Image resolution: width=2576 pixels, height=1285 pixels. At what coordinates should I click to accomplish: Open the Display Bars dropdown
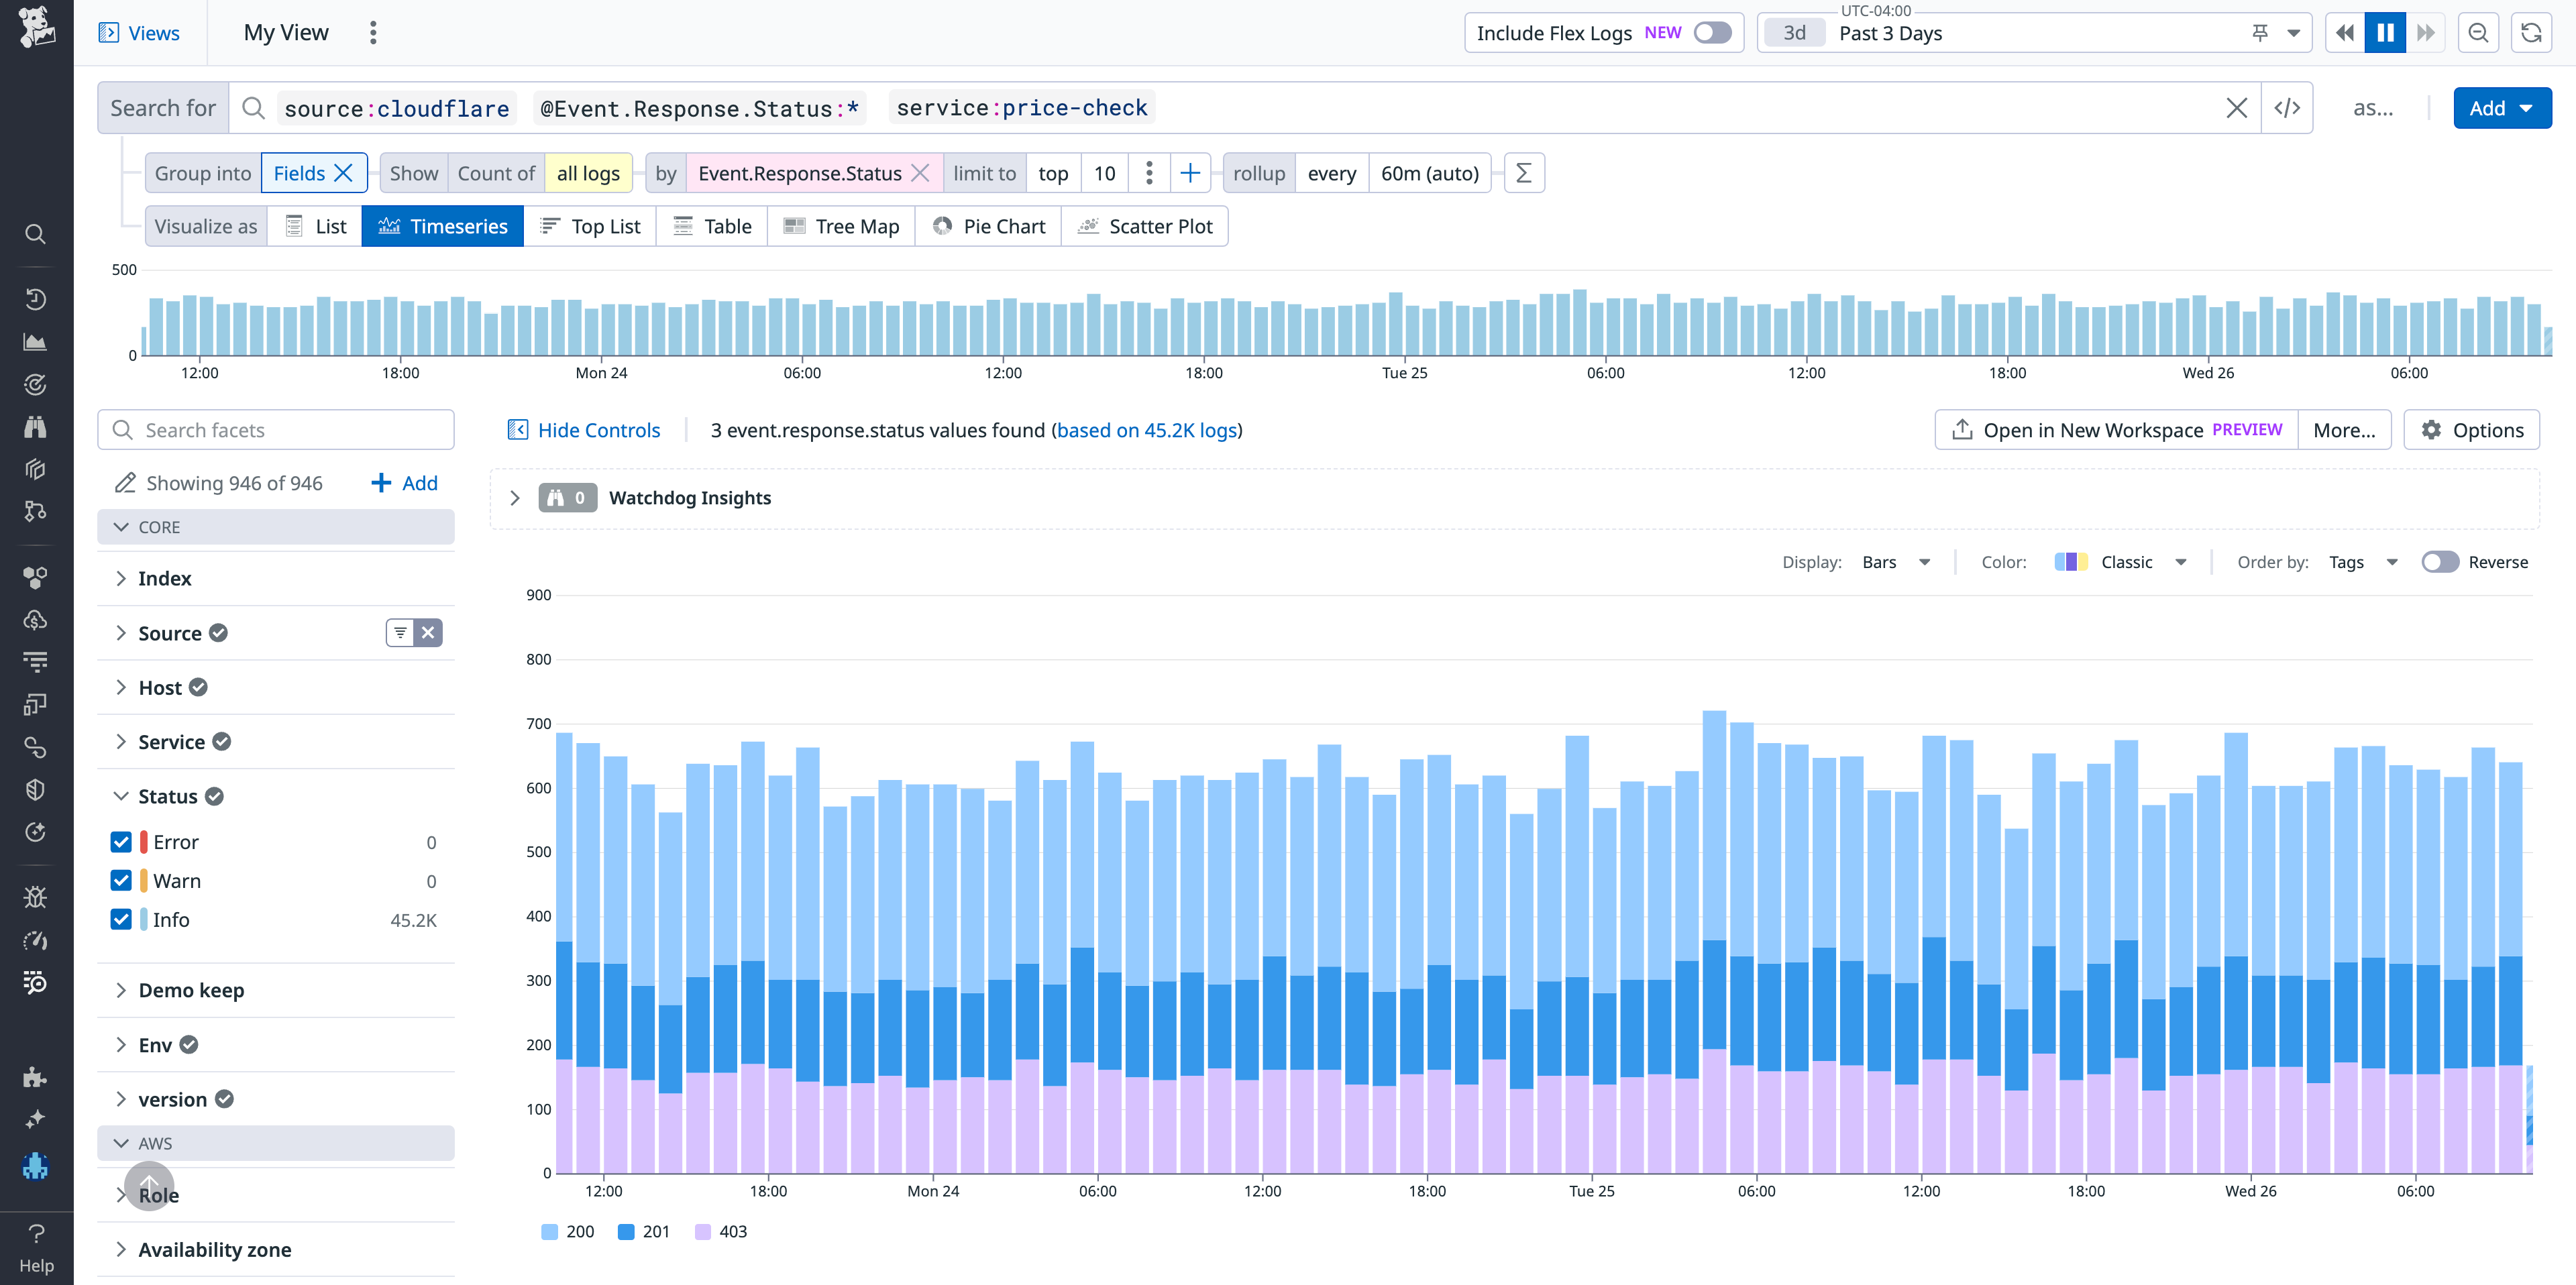1895,562
